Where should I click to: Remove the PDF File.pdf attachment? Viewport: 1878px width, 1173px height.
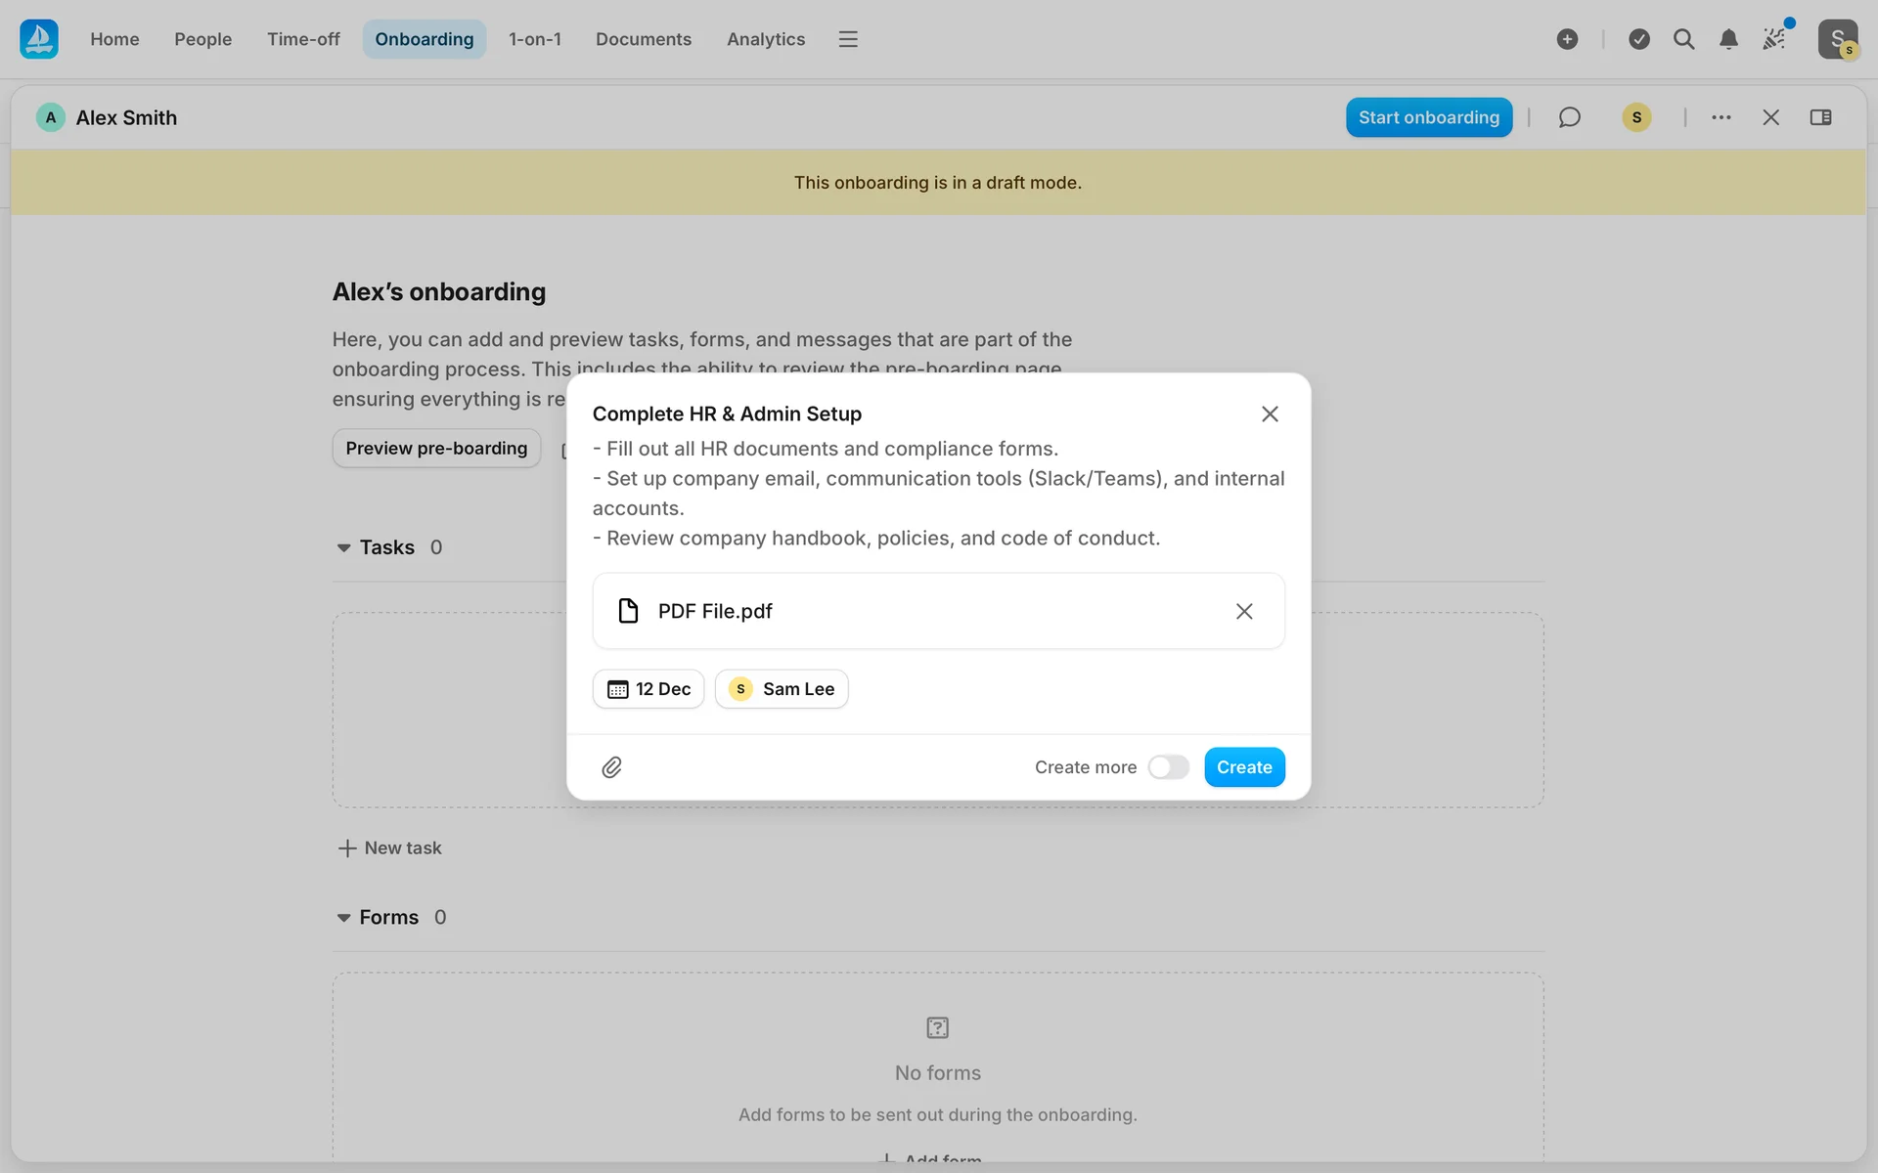point(1243,611)
